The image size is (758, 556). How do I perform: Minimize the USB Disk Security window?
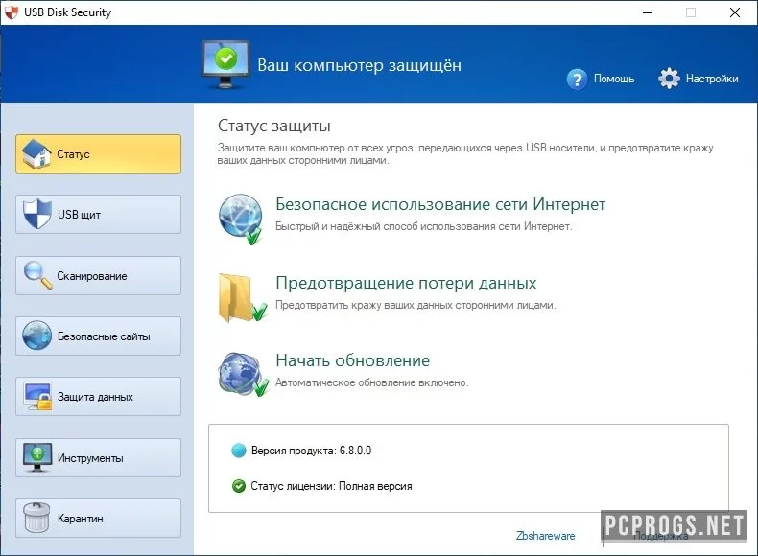pos(648,12)
